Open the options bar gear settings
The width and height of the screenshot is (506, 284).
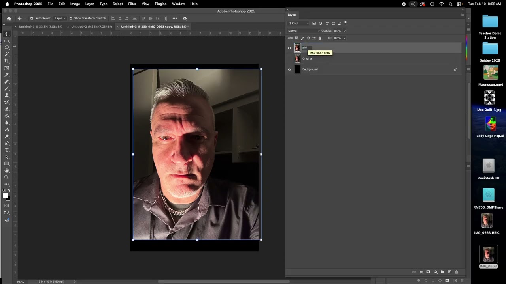tap(185, 18)
